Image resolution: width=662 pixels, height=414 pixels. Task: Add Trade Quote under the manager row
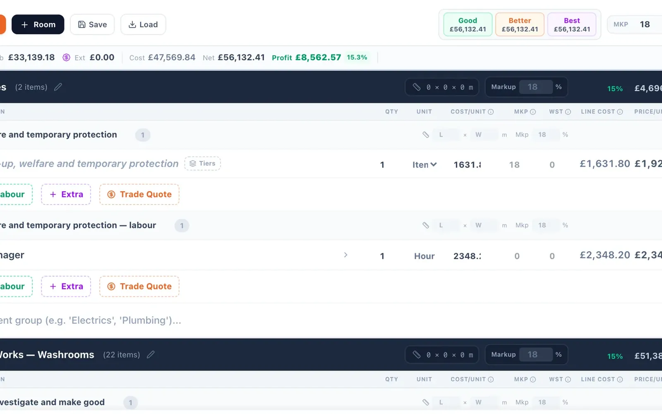point(139,286)
